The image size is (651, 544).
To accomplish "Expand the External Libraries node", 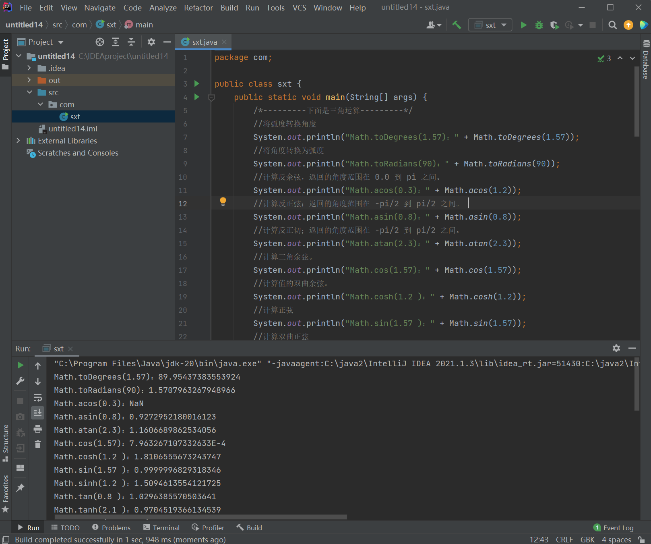I will pos(18,141).
